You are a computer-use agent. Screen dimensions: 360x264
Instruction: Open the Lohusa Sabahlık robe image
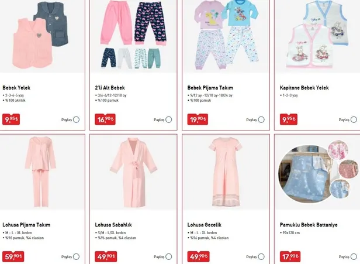click(x=133, y=173)
